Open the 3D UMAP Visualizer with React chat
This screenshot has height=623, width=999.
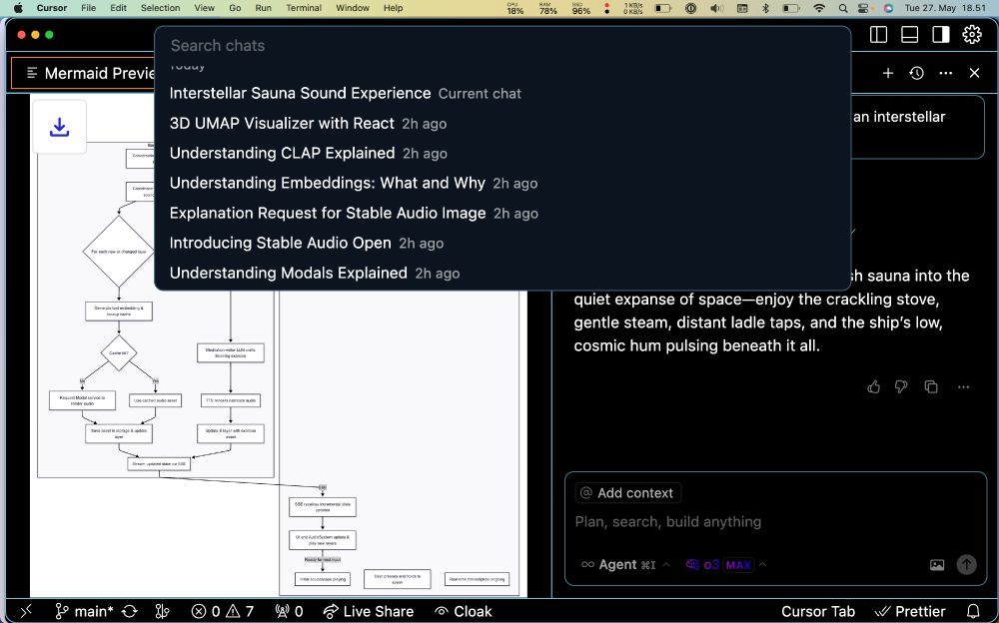pyautogui.click(x=502, y=123)
